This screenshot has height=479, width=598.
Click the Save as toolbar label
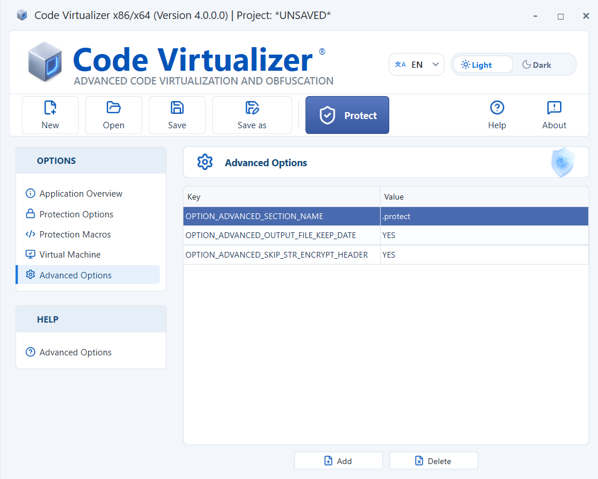pos(252,125)
